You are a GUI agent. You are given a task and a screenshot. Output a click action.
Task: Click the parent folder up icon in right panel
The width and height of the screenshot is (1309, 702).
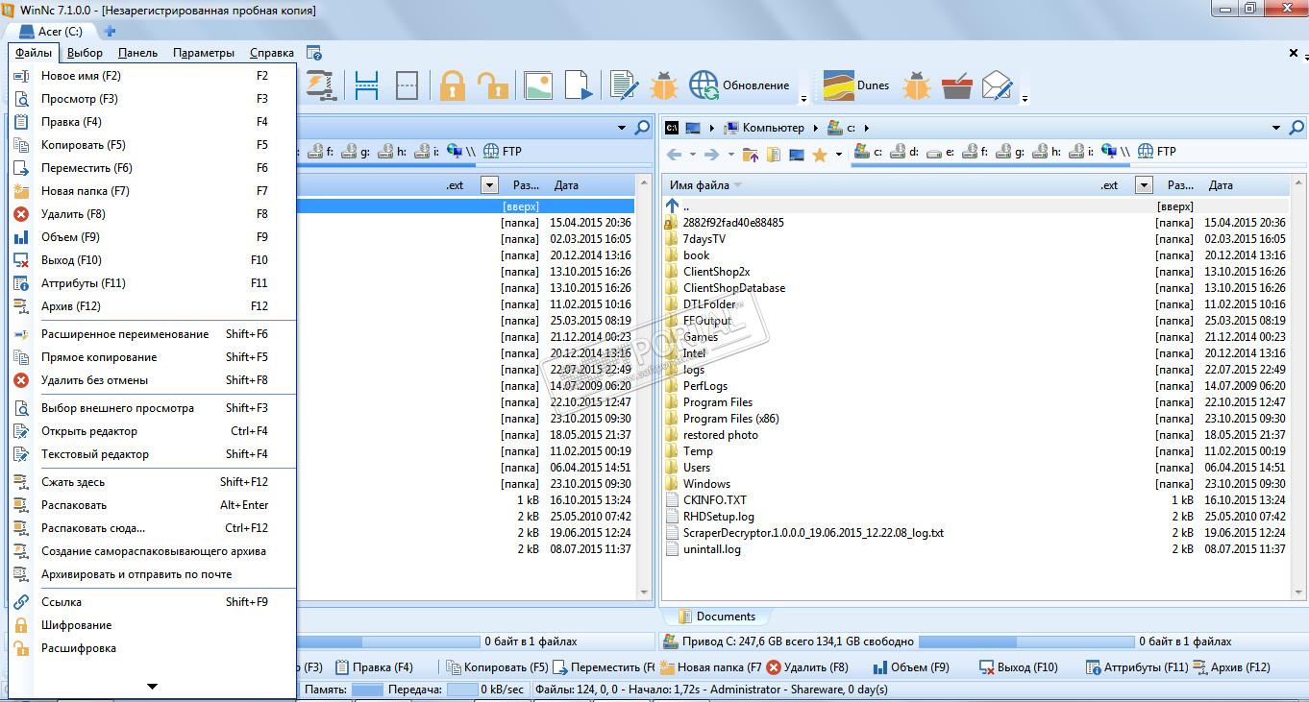point(752,154)
